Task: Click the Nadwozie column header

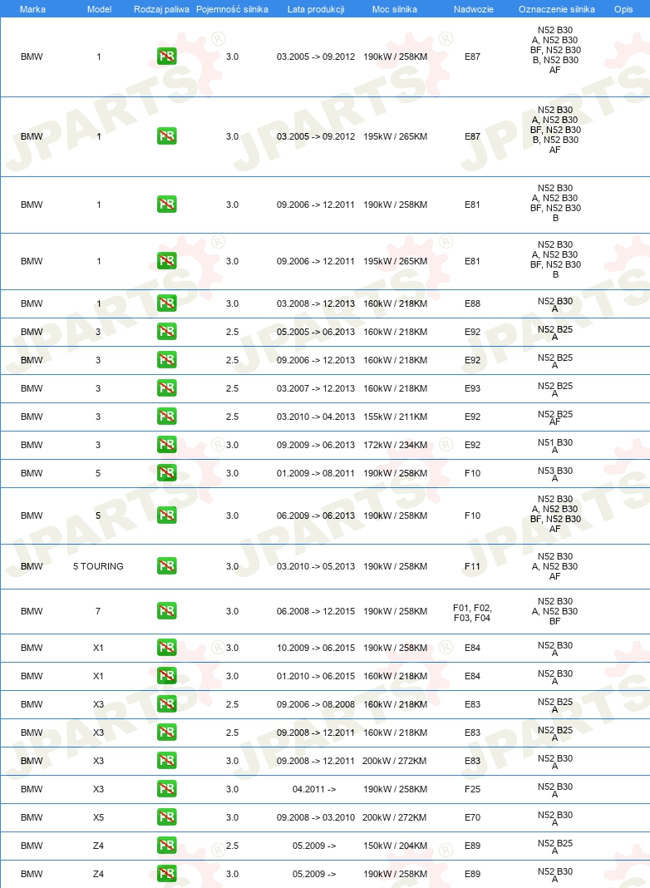Action: (x=473, y=9)
